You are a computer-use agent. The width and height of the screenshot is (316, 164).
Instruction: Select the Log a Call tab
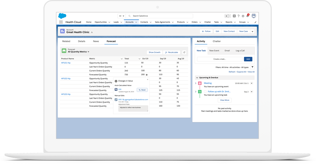(240, 51)
